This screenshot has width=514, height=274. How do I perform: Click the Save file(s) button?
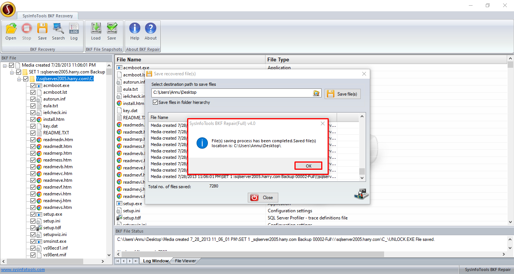[x=343, y=94]
